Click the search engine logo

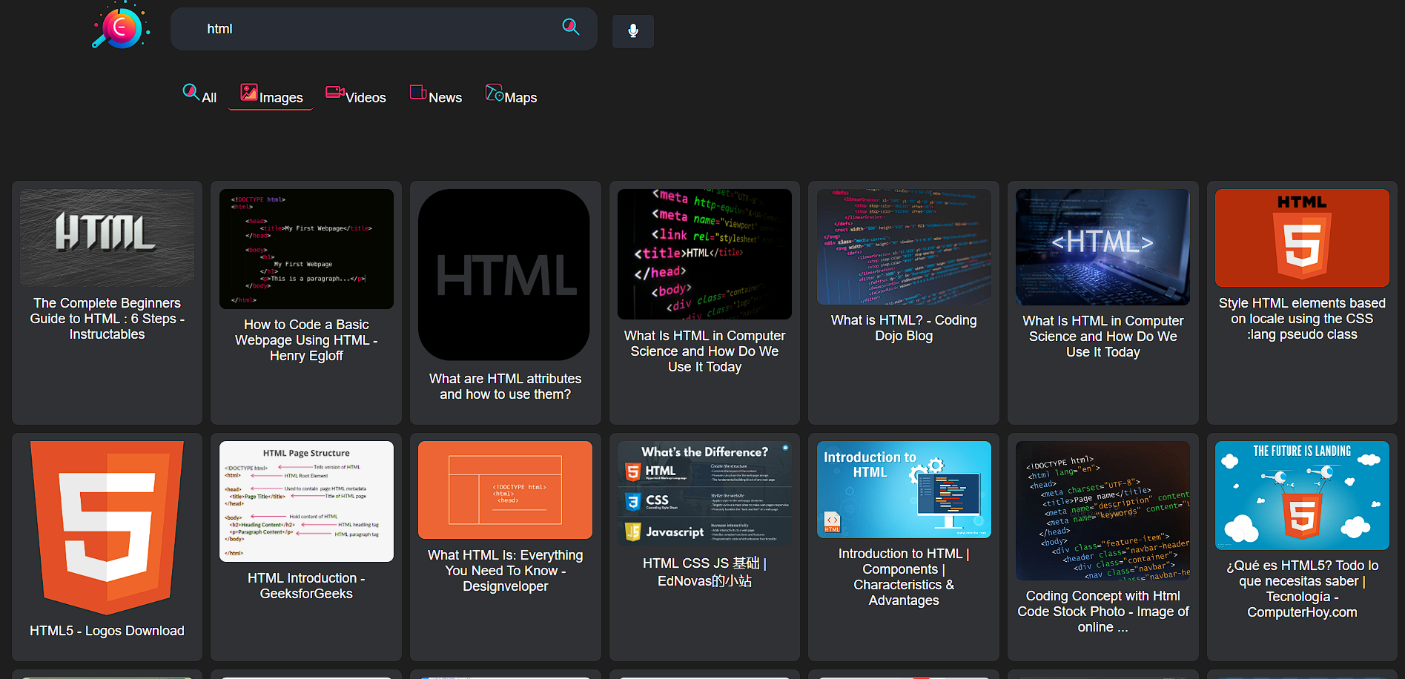coord(122,27)
